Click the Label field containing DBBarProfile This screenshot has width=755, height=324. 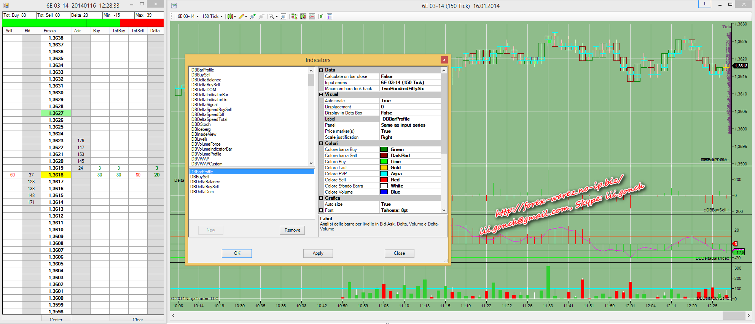coord(410,119)
